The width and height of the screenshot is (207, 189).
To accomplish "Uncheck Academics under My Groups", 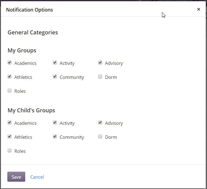I will [9, 63].
